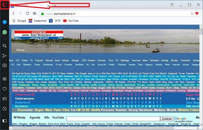The height and width of the screenshot is (130, 203).
Task: Open the Toerisme category
Action: point(136,60)
